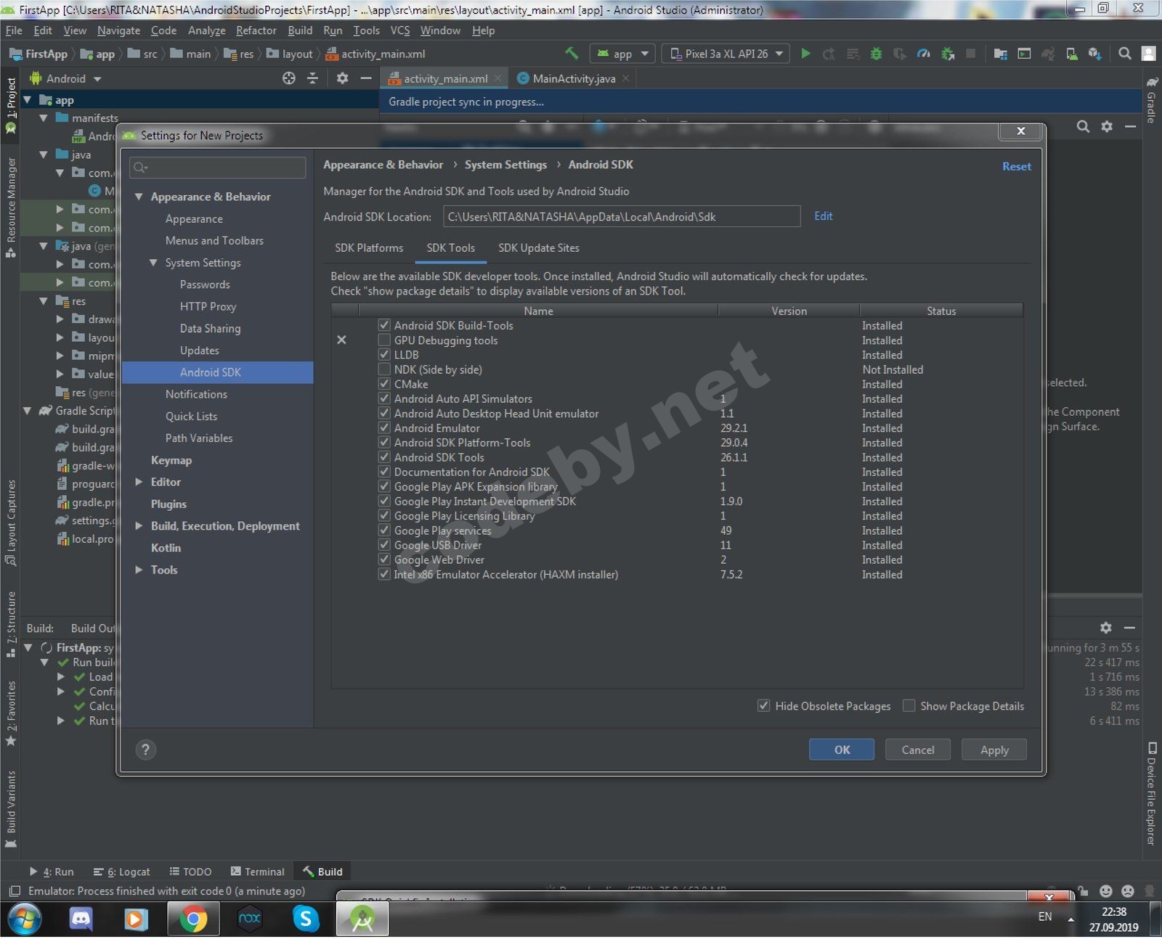Open the Resource Manager side panel
1162x939 pixels.
pyautogui.click(x=11, y=208)
